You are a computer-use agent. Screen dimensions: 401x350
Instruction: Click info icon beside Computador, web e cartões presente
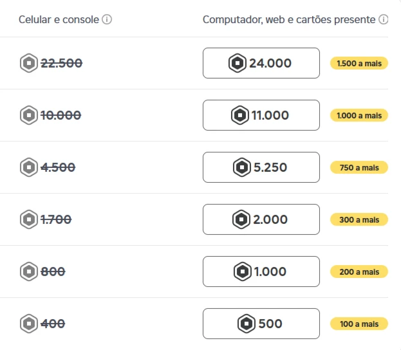(384, 19)
